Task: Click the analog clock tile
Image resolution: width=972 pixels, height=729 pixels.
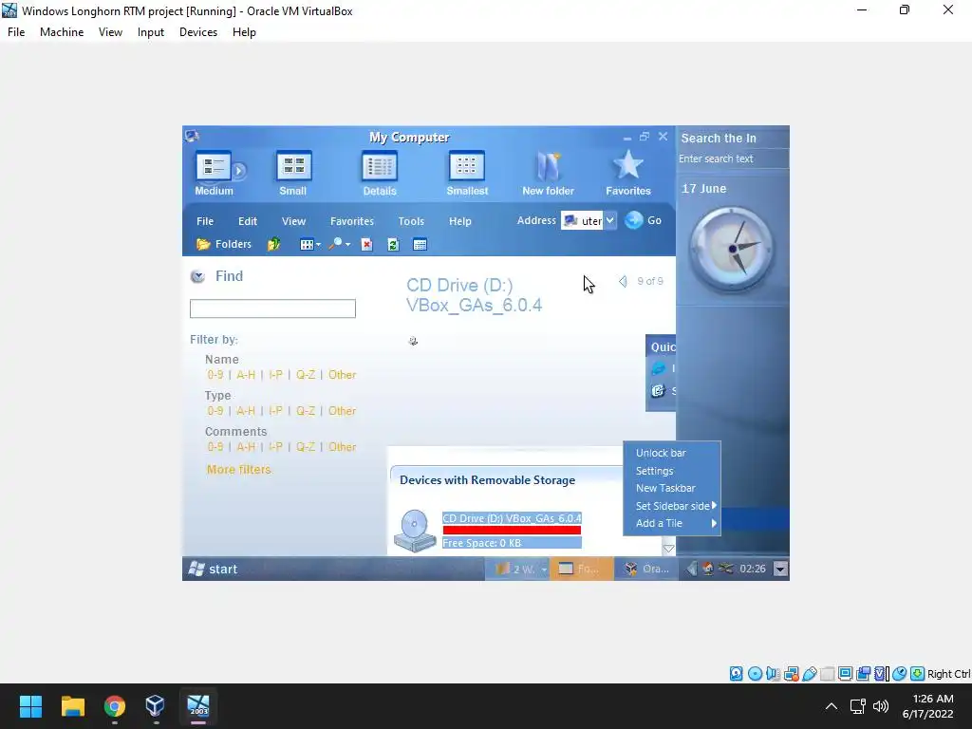Action: 732,250
